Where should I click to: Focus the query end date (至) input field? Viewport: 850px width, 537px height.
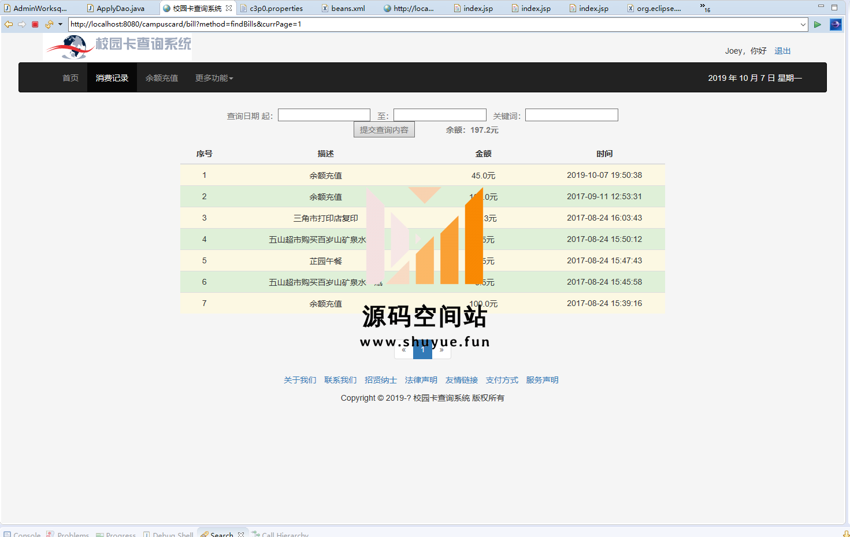tap(440, 115)
